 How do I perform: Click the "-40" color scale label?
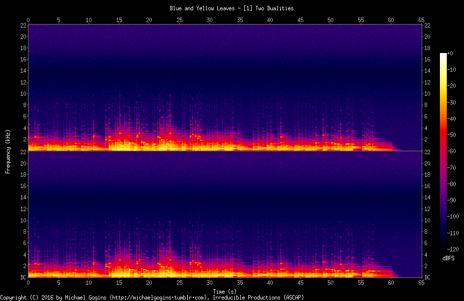452,118
